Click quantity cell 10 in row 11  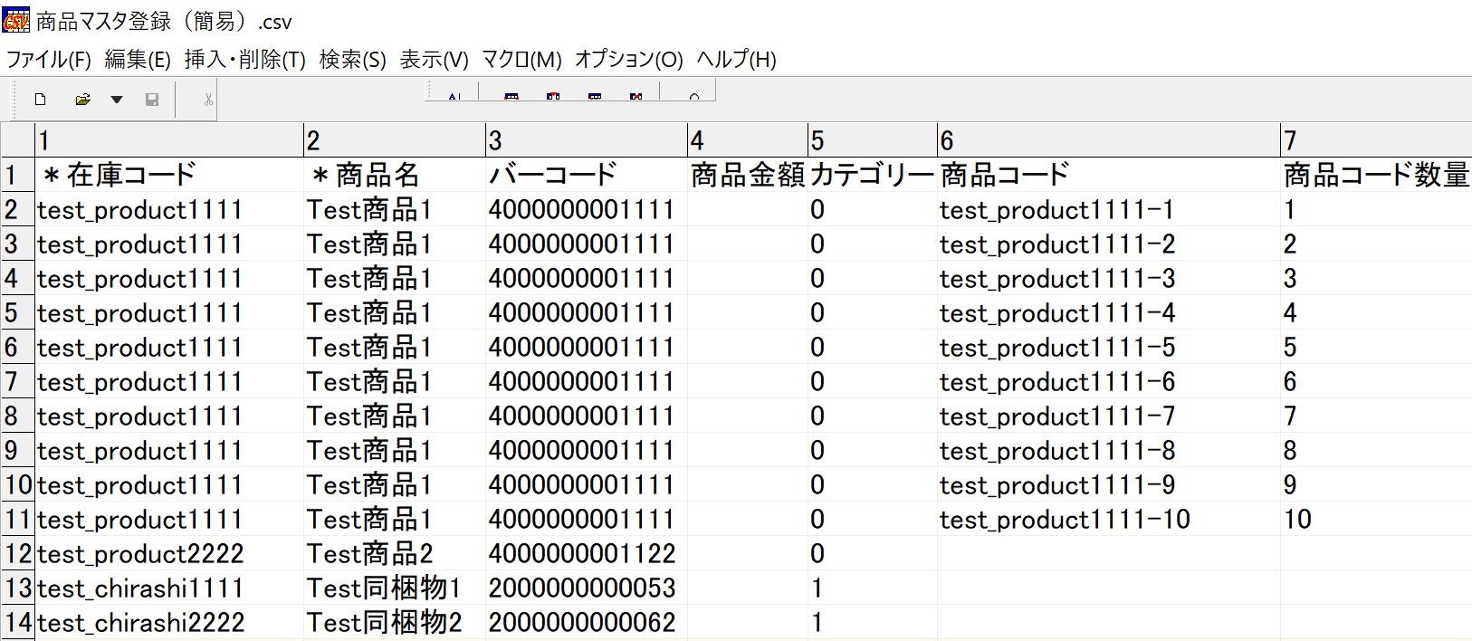pos(1376,519)
